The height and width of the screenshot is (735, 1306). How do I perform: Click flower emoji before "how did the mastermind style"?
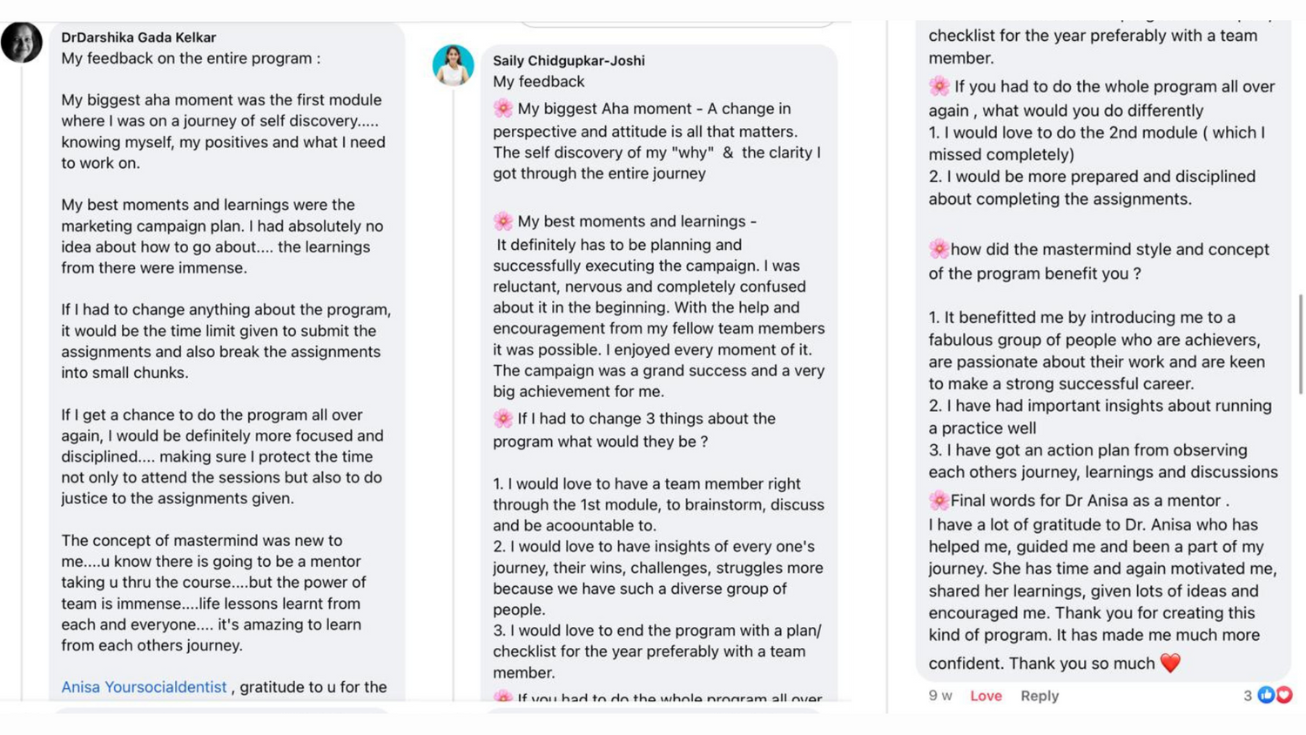(x=939, y=250)
